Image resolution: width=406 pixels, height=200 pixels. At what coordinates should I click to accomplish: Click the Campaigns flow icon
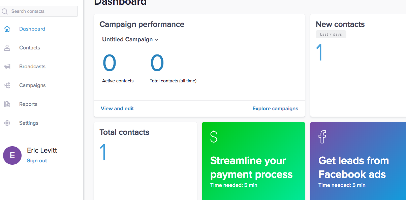pos(7,85)
